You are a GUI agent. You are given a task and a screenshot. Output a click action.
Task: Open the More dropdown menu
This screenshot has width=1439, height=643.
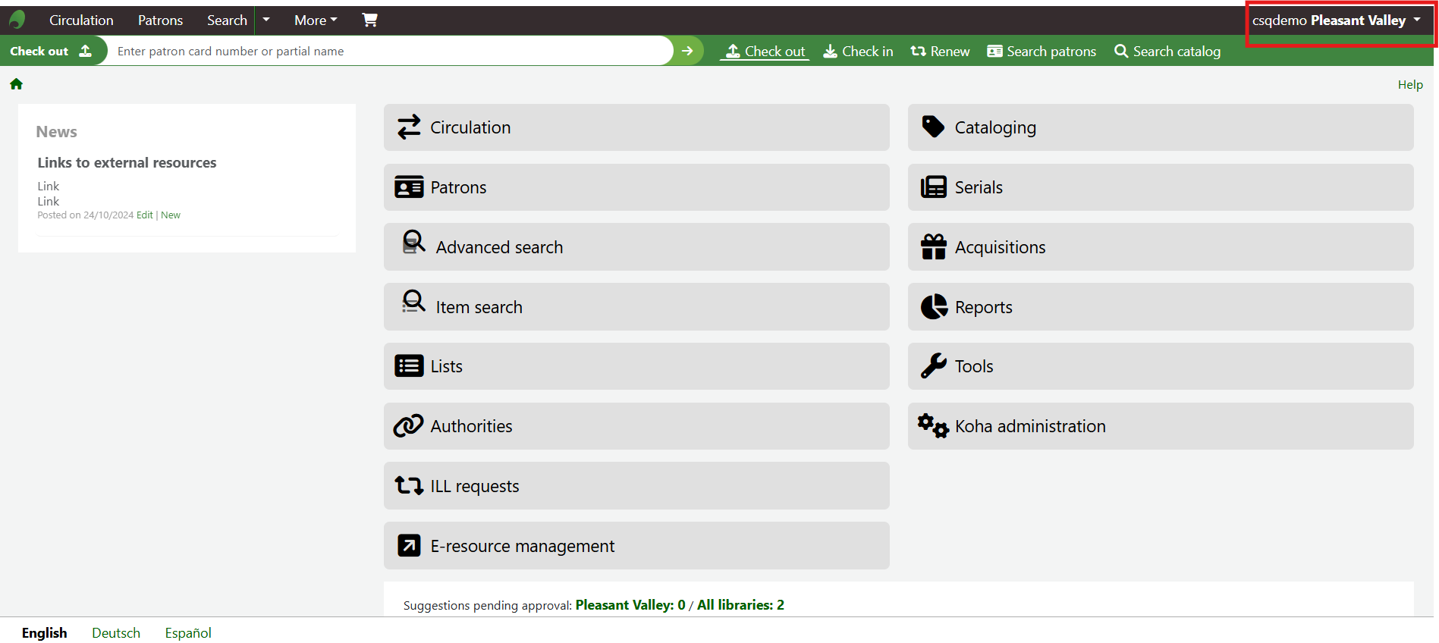point(316,20)
